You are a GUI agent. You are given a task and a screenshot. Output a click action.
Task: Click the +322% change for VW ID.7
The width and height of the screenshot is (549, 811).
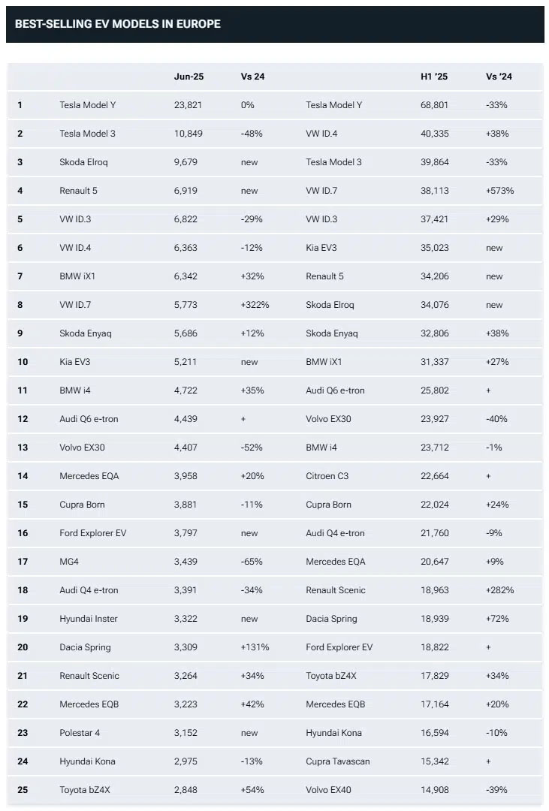(x=255, y=305)
